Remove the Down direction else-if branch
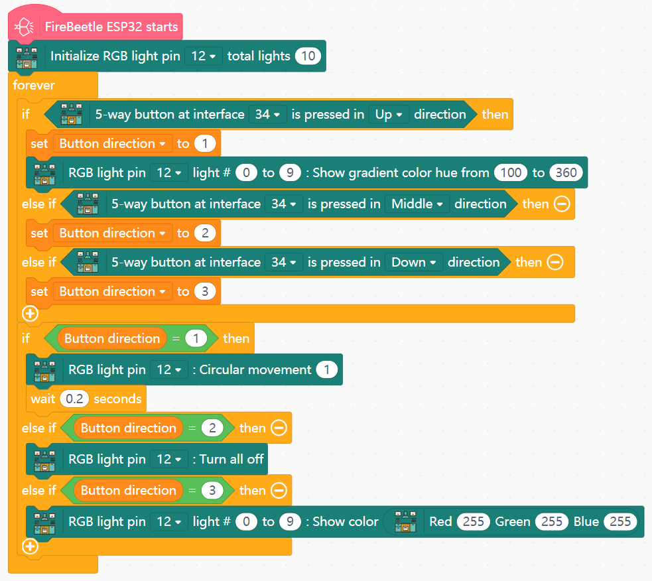This screenshot has width=652, height=581. (555, 262)
